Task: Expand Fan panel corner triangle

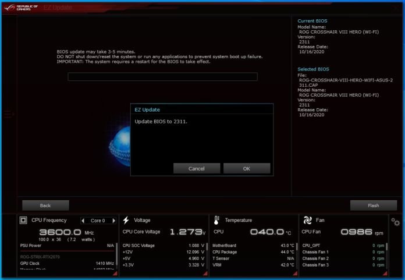Action: [385, 273]
